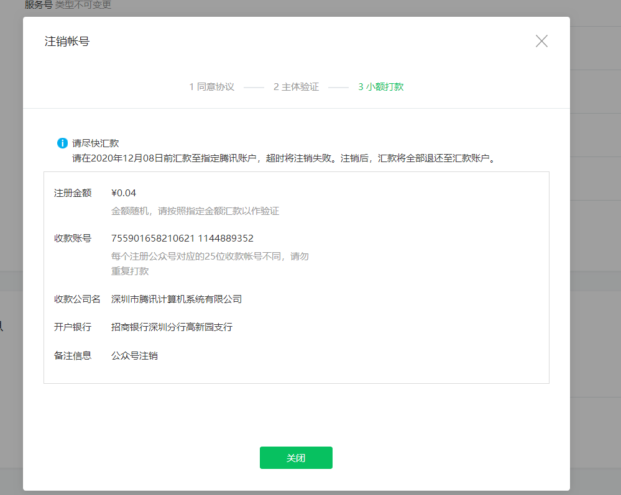Screen dimensions: 621x495
Task: Click company name 深圳市腾讯计算机系统有限公司
Action: [177, 299]
